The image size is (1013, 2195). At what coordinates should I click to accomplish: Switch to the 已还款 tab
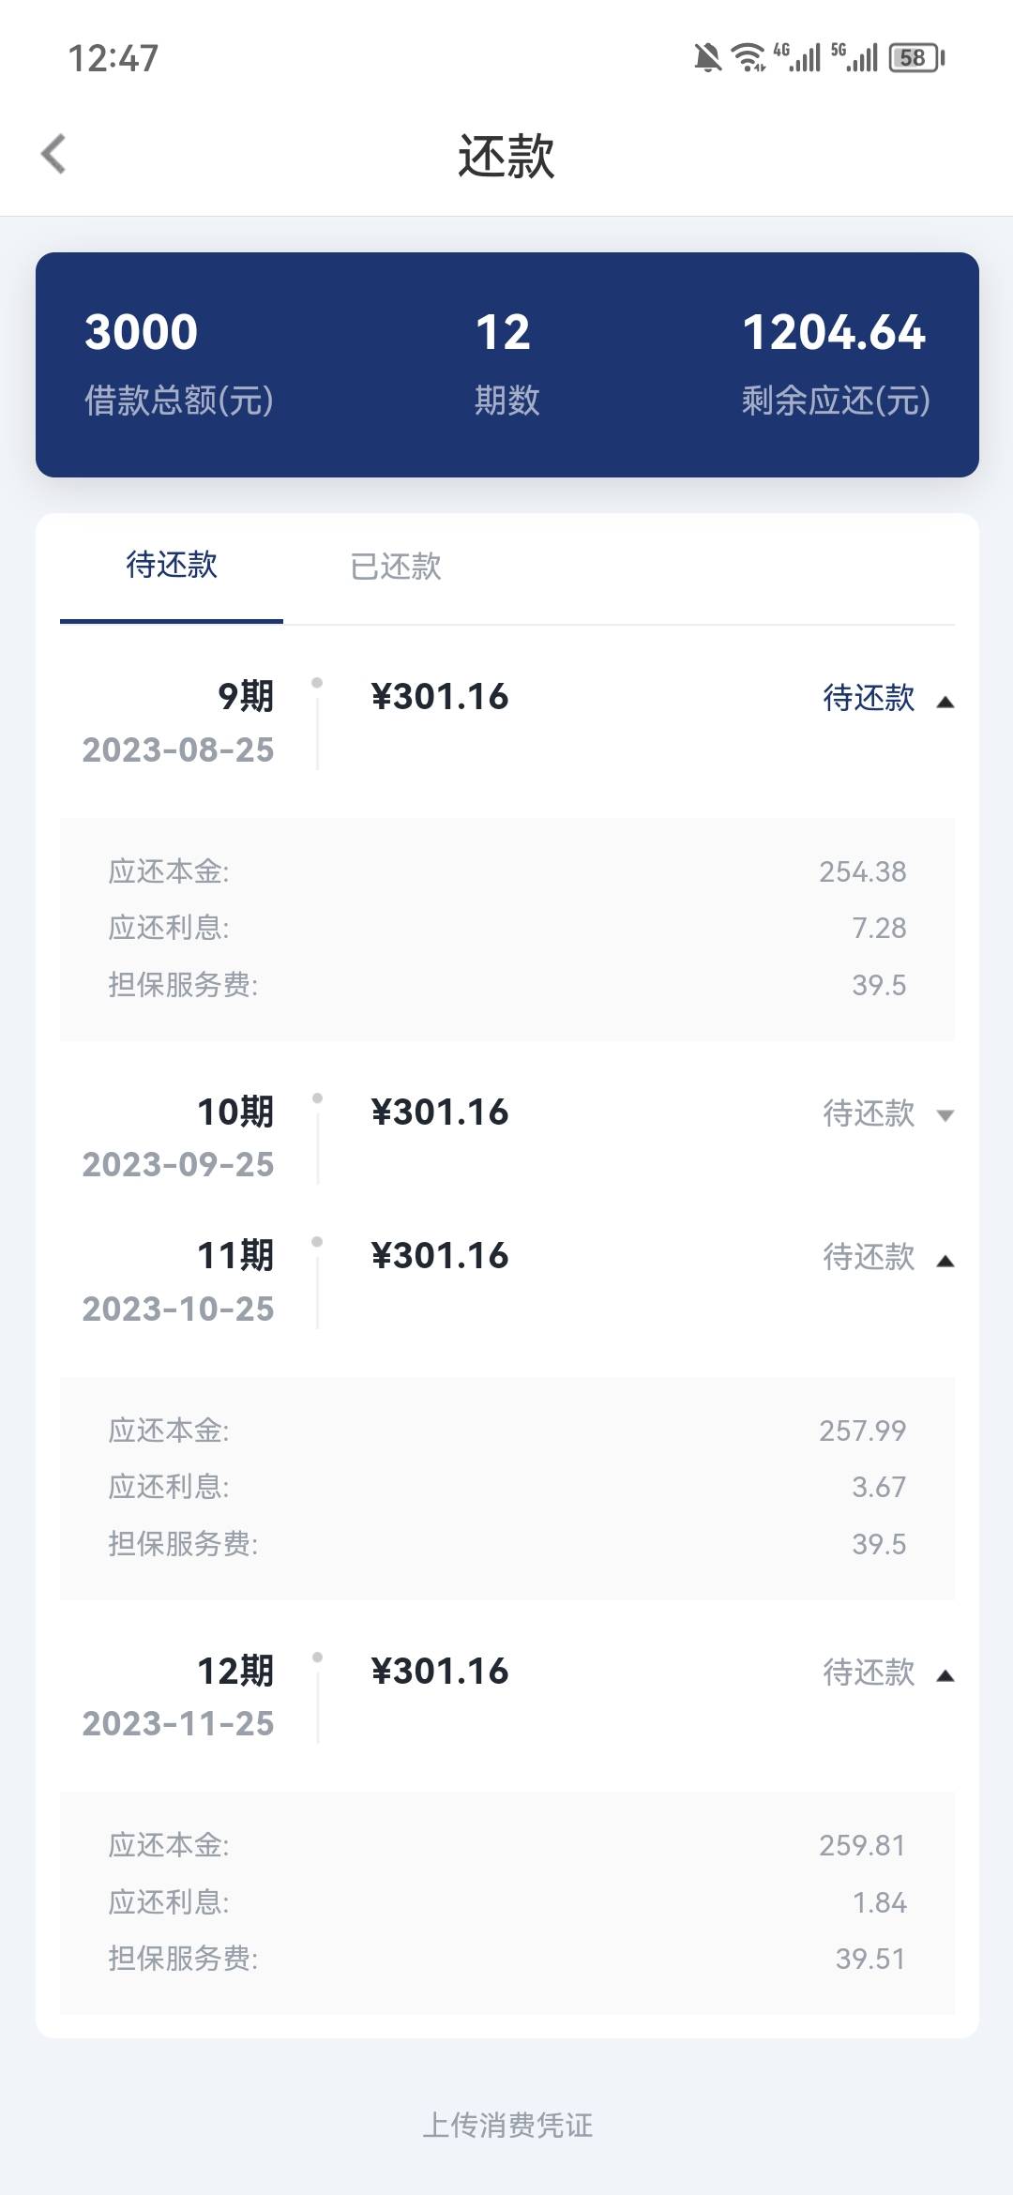coord(396,567)
